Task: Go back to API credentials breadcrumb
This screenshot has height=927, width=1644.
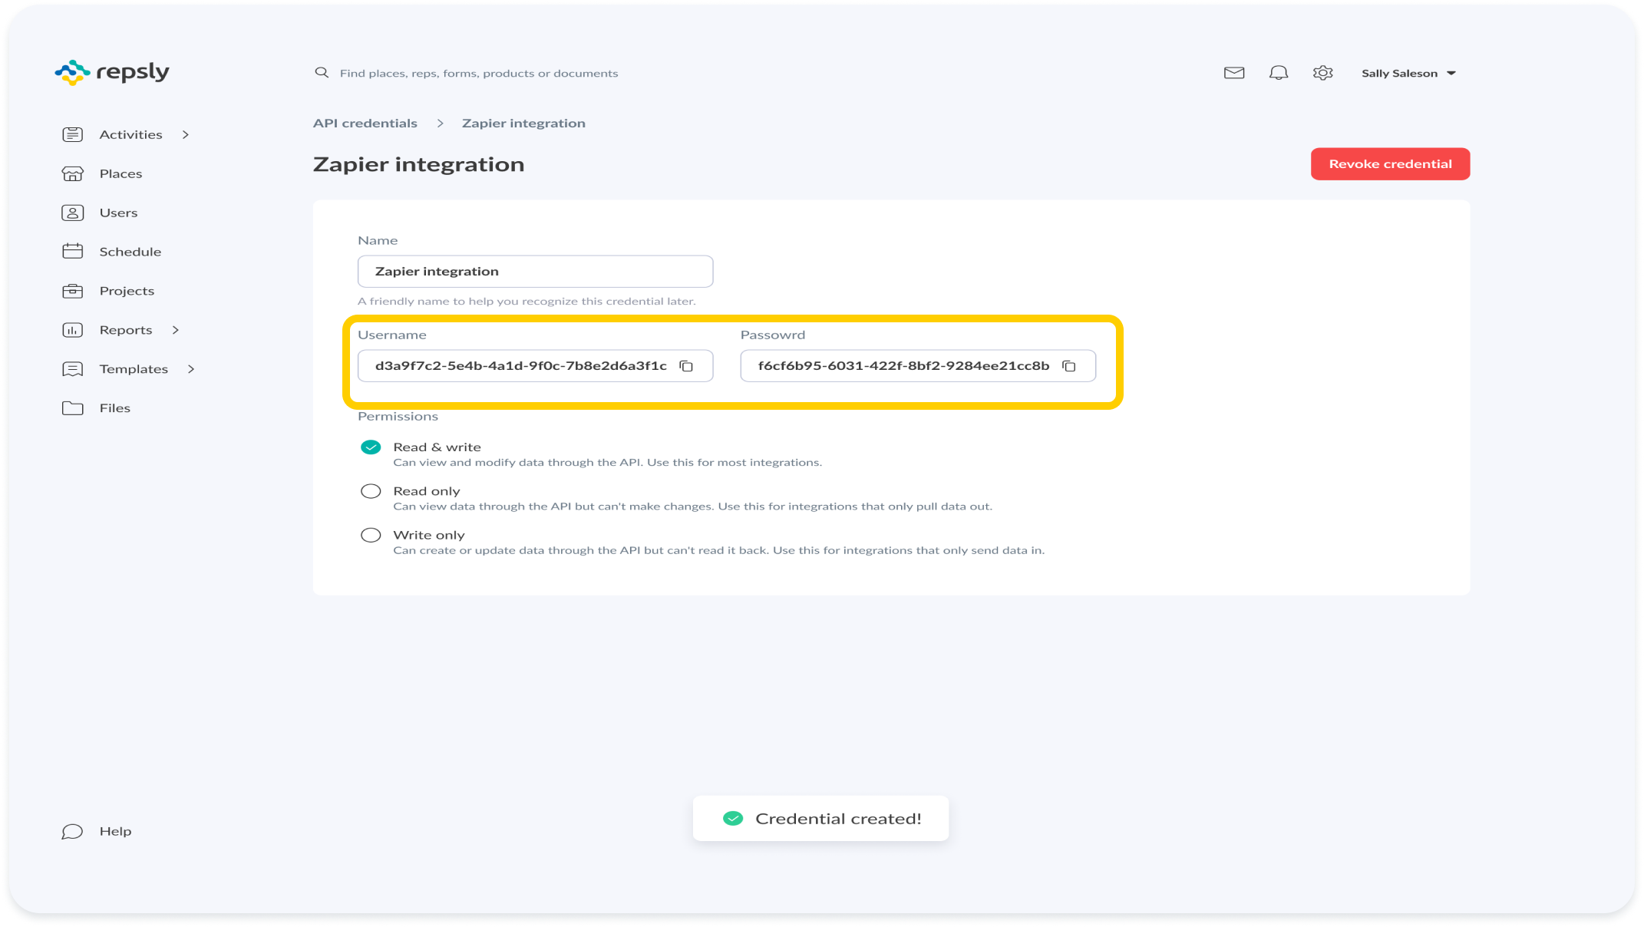Action: pos(365,124)
